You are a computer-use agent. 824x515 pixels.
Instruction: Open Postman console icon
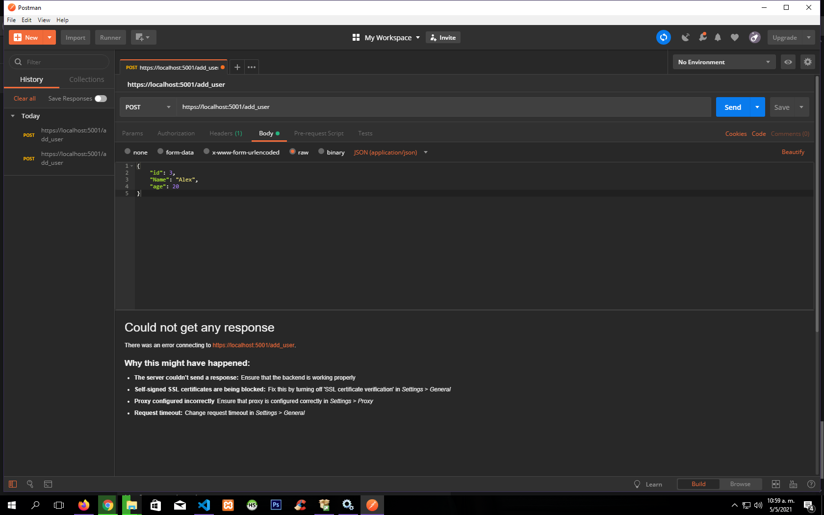click(x=48, y=484)
